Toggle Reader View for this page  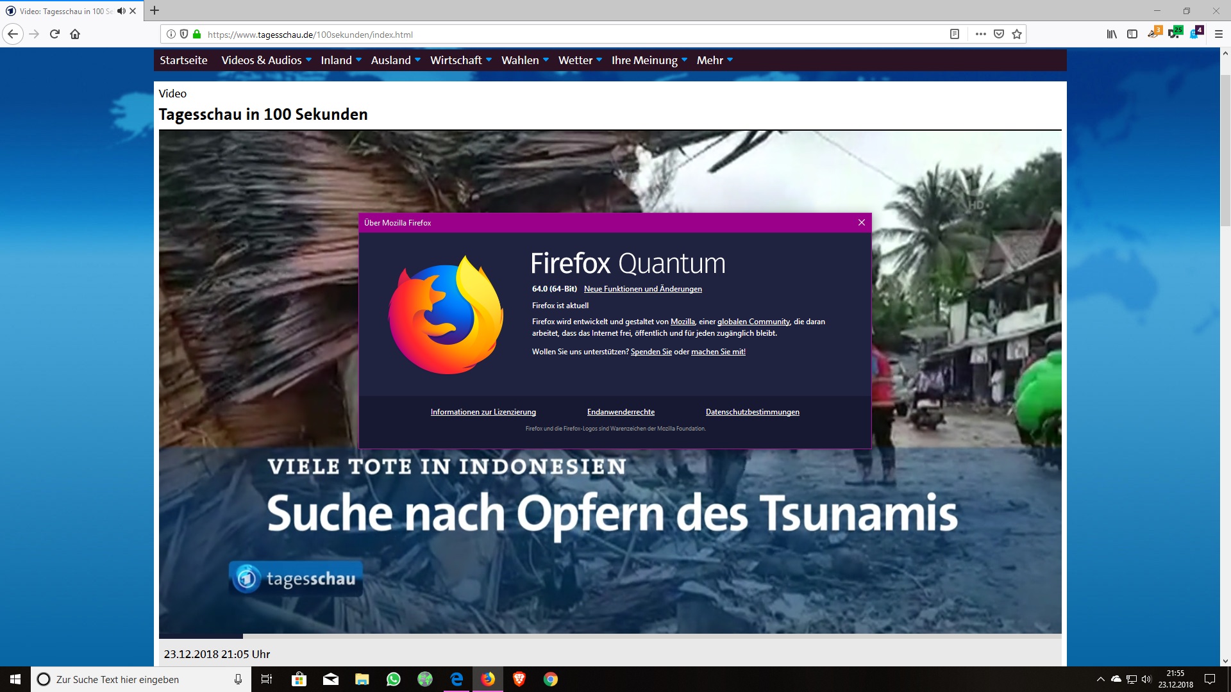tap(954, 34)
